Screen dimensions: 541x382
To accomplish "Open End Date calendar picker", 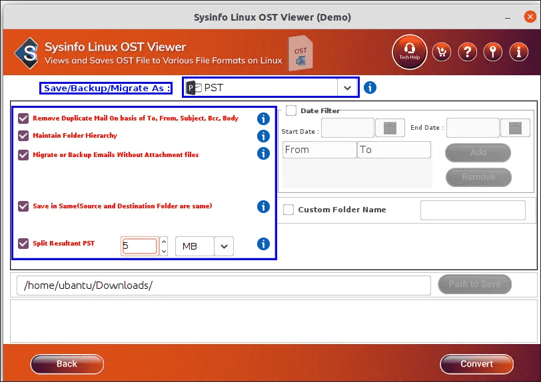I will click(x=515, y=128).
